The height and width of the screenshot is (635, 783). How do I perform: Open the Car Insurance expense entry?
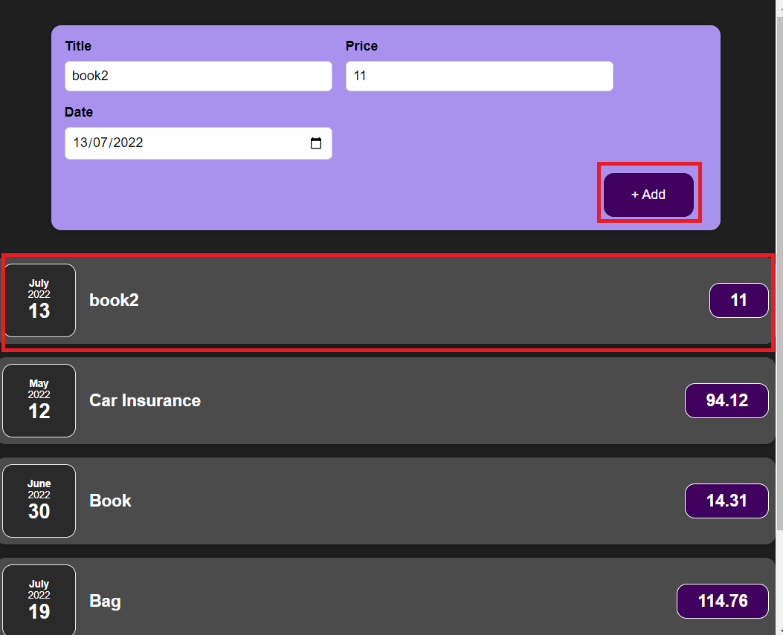145,400
